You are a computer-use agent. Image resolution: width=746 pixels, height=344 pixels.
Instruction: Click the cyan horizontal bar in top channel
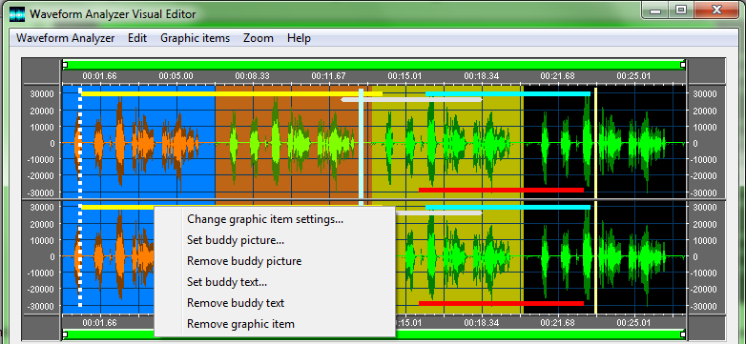coord(508,94)
